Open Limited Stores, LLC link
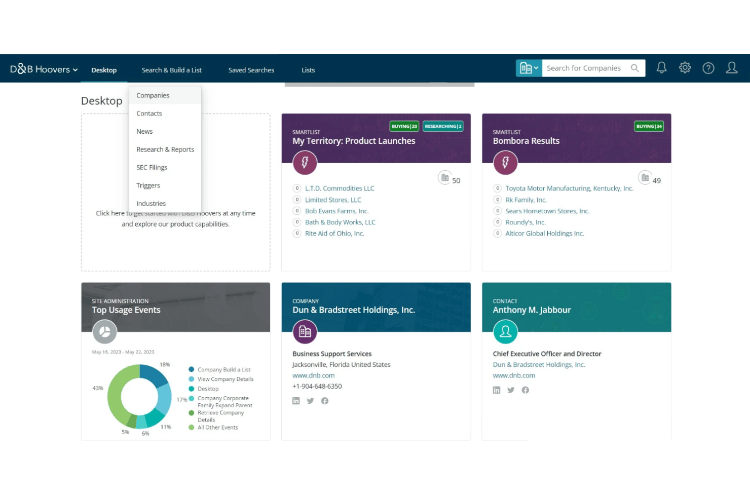This screenshot has height=500, width=750. [x=333, y=200]
